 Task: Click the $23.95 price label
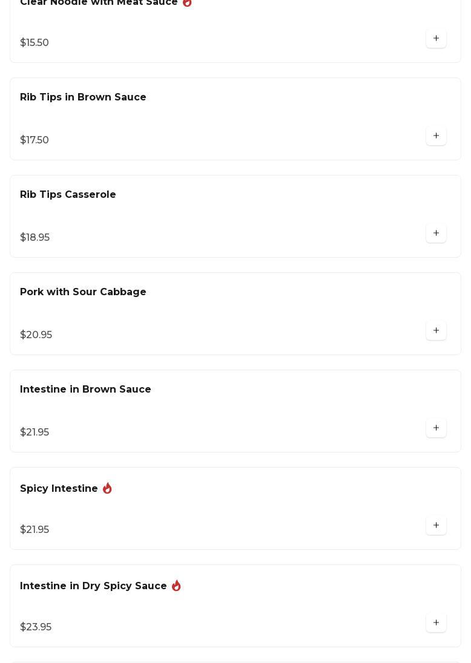tap(36, 627)
